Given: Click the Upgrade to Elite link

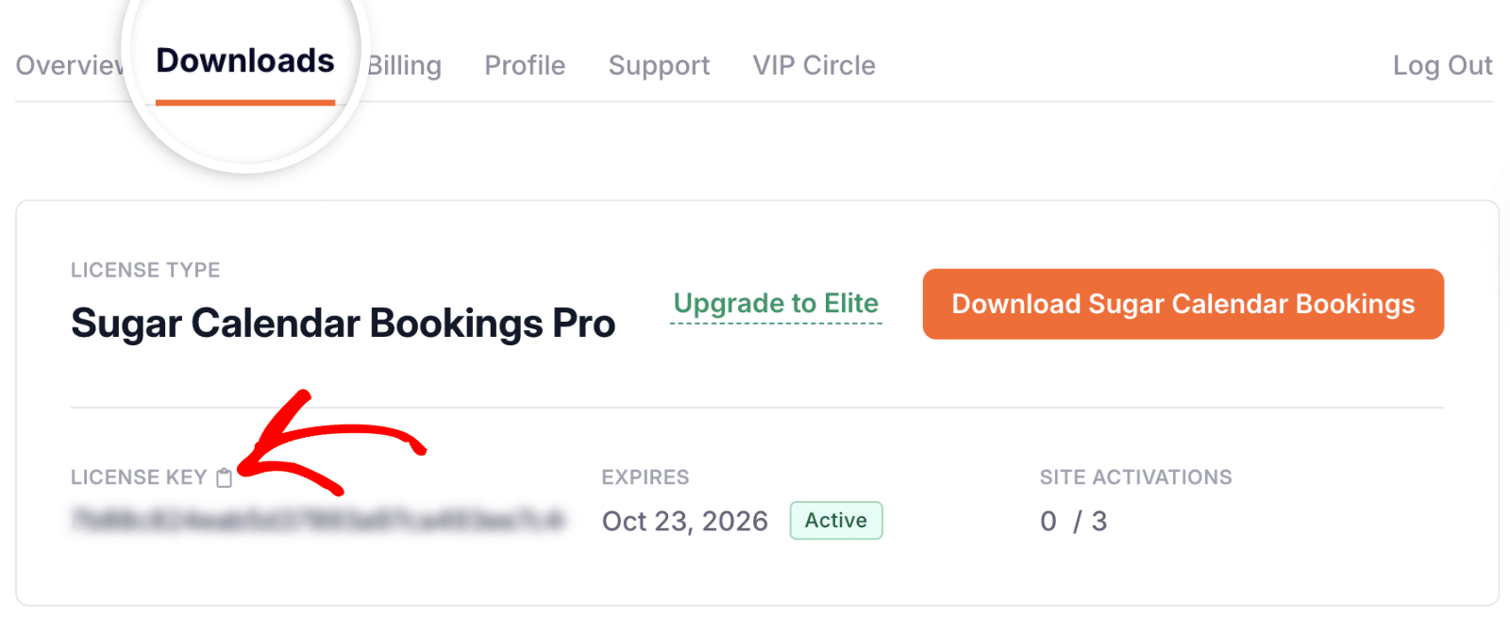Looking at the screenshot, I should [x=776, y=304].
